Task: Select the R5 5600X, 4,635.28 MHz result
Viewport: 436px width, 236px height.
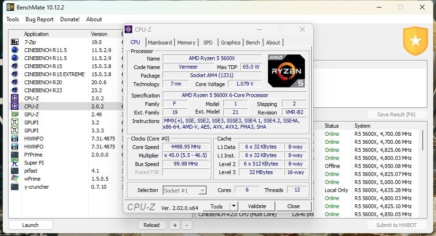Action: 383,190
